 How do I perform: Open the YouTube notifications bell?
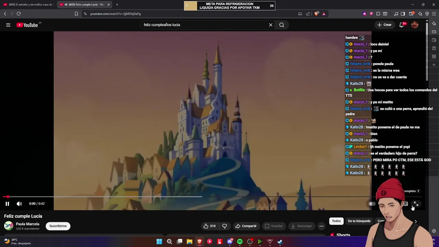[402, 25]
